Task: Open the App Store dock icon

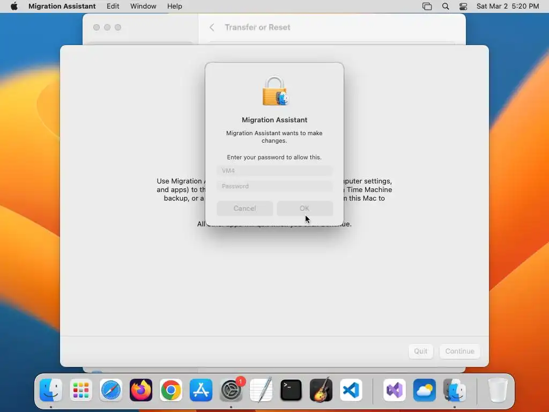Action: pyautogui.click(x=201, y=390)
